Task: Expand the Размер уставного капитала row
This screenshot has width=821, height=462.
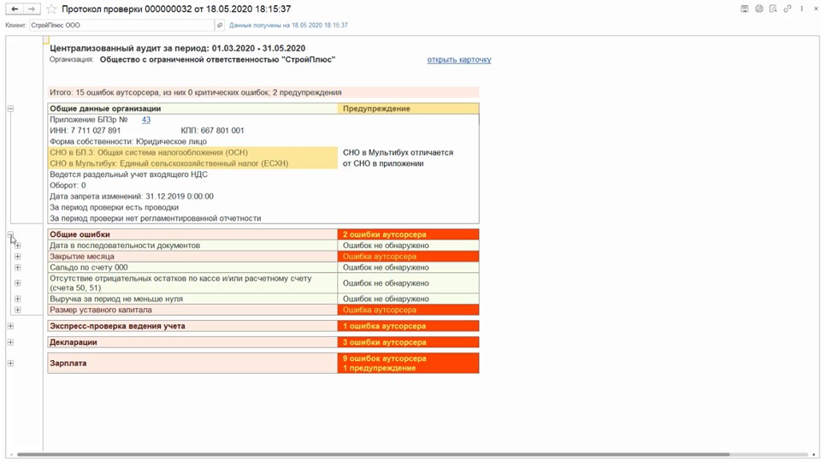Action: pyautogui.click(x=17, y=310)
